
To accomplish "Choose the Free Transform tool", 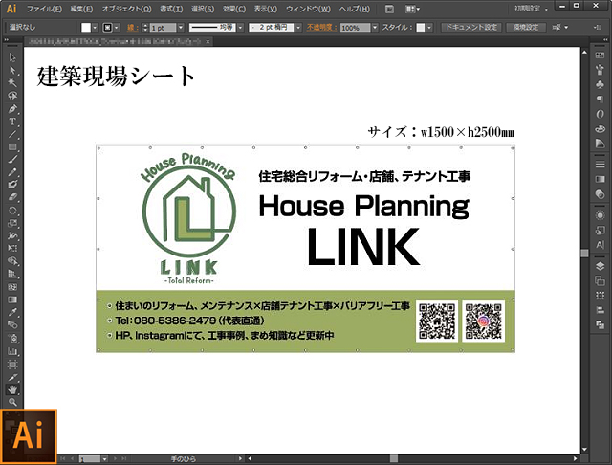I will 12,249.
